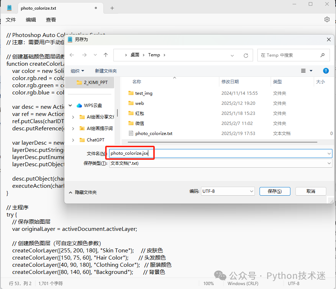The height and width of the screenshot is (289, 336).
Task: Collapse folders via 隐藏文件夹
Action: 83,192
